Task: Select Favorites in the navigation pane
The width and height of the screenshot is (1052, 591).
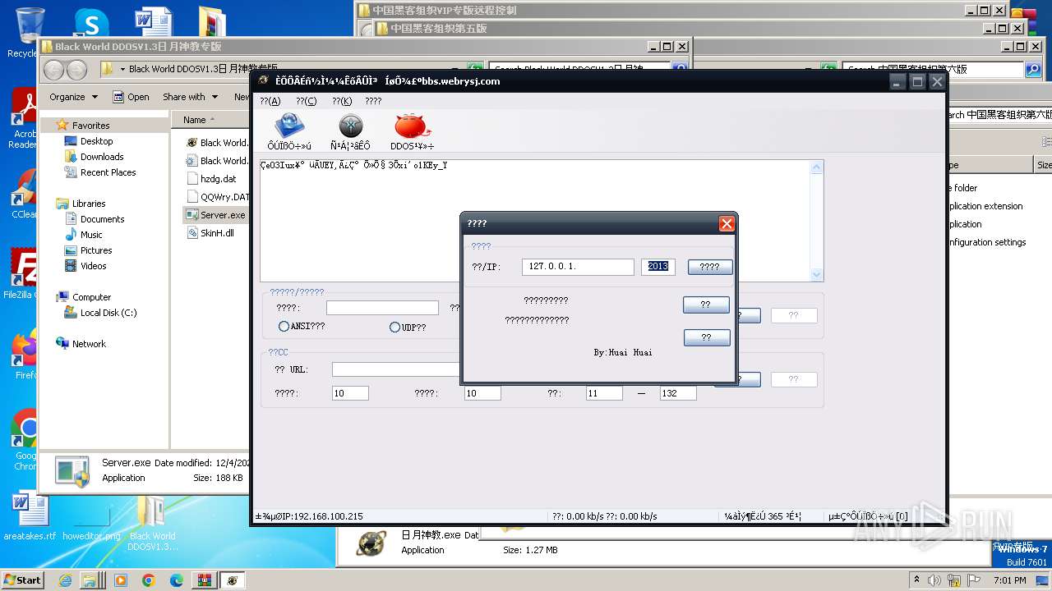Action: point(90,126)
